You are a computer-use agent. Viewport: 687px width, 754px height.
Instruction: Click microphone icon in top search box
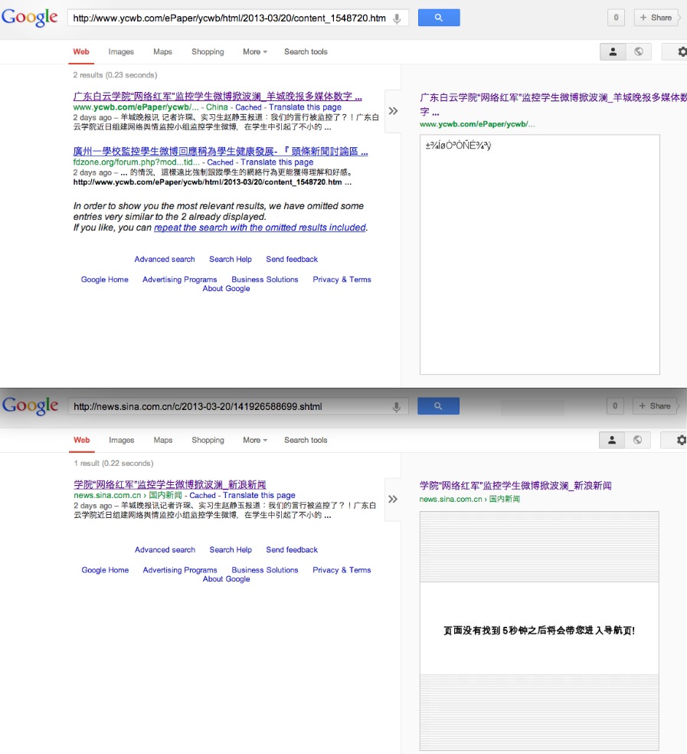pos(397,18)
